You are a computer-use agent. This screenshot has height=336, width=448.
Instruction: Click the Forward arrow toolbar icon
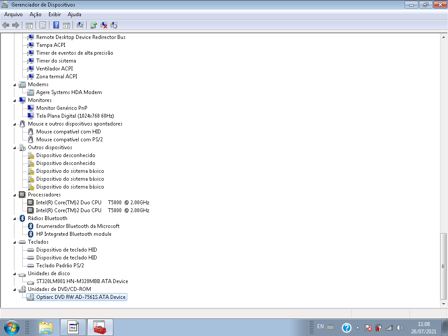[16, 25]
